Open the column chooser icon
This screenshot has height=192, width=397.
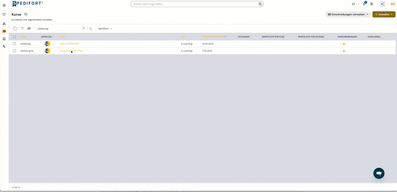[29, 28]
